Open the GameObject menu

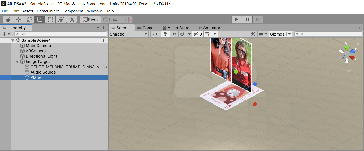[x=48, y=11]
